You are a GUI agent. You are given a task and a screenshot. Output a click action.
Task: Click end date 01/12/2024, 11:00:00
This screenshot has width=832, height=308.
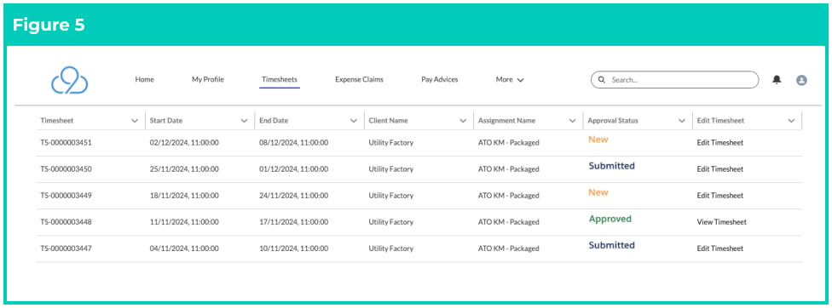coord(294,169)
